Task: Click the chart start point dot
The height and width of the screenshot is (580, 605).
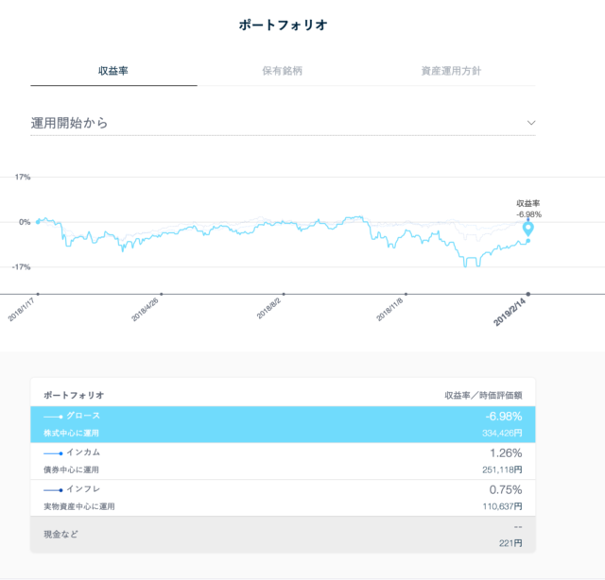Action: coord(38,222)
